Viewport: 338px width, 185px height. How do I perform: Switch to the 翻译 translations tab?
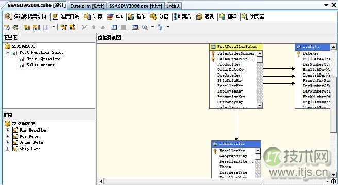(228, 17)
